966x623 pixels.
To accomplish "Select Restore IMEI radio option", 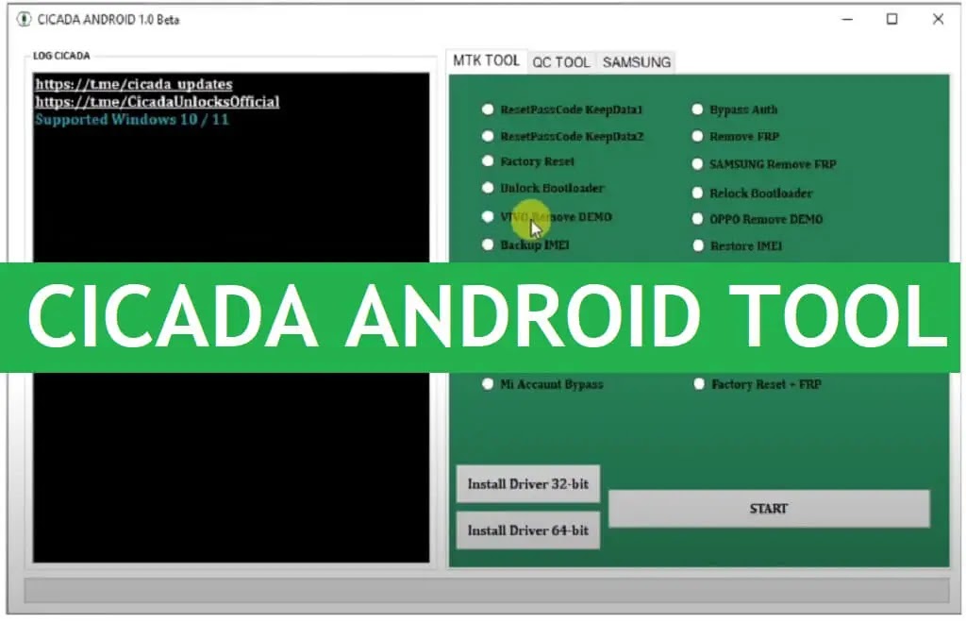I will pos(698,245).
